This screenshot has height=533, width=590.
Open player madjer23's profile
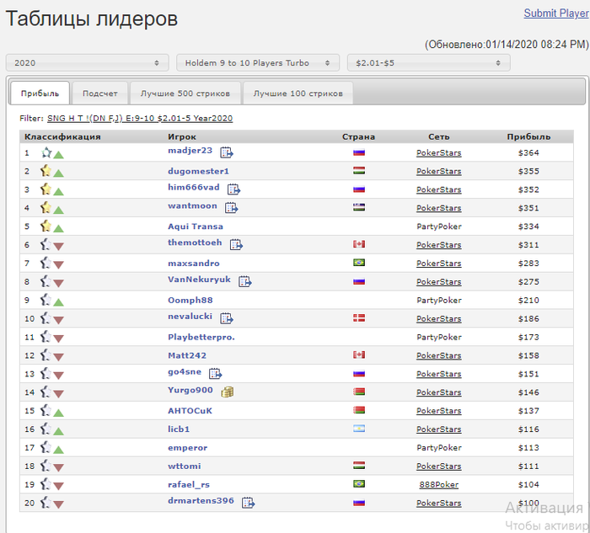coord(190,151)
